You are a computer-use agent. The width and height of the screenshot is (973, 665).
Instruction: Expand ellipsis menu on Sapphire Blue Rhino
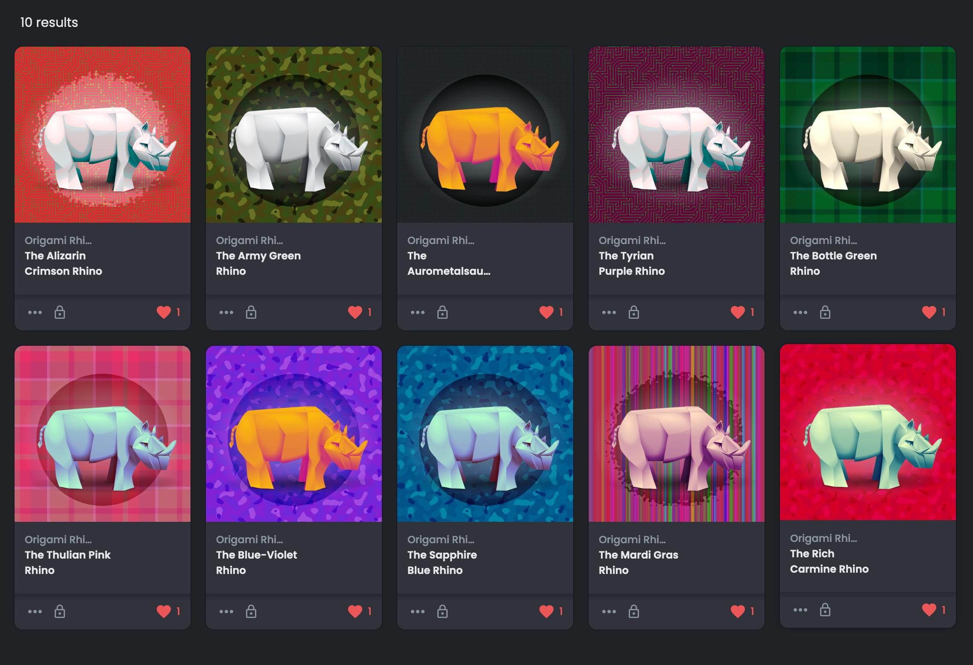tap(418, 612)
